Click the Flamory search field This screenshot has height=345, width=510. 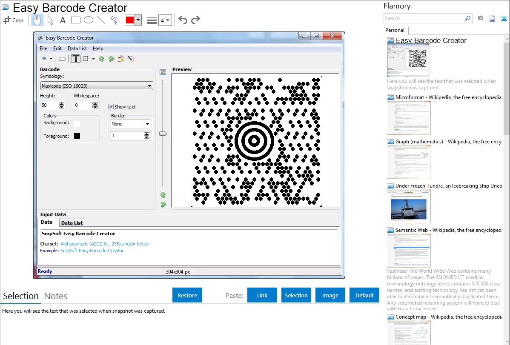pyautogui.click(x=424, y=18)
